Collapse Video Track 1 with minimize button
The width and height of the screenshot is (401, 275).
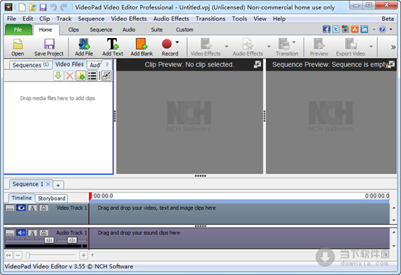coord(10,208)
